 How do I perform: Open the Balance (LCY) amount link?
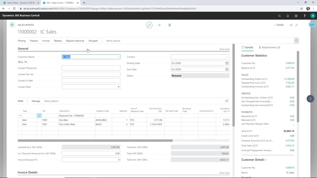290,68
